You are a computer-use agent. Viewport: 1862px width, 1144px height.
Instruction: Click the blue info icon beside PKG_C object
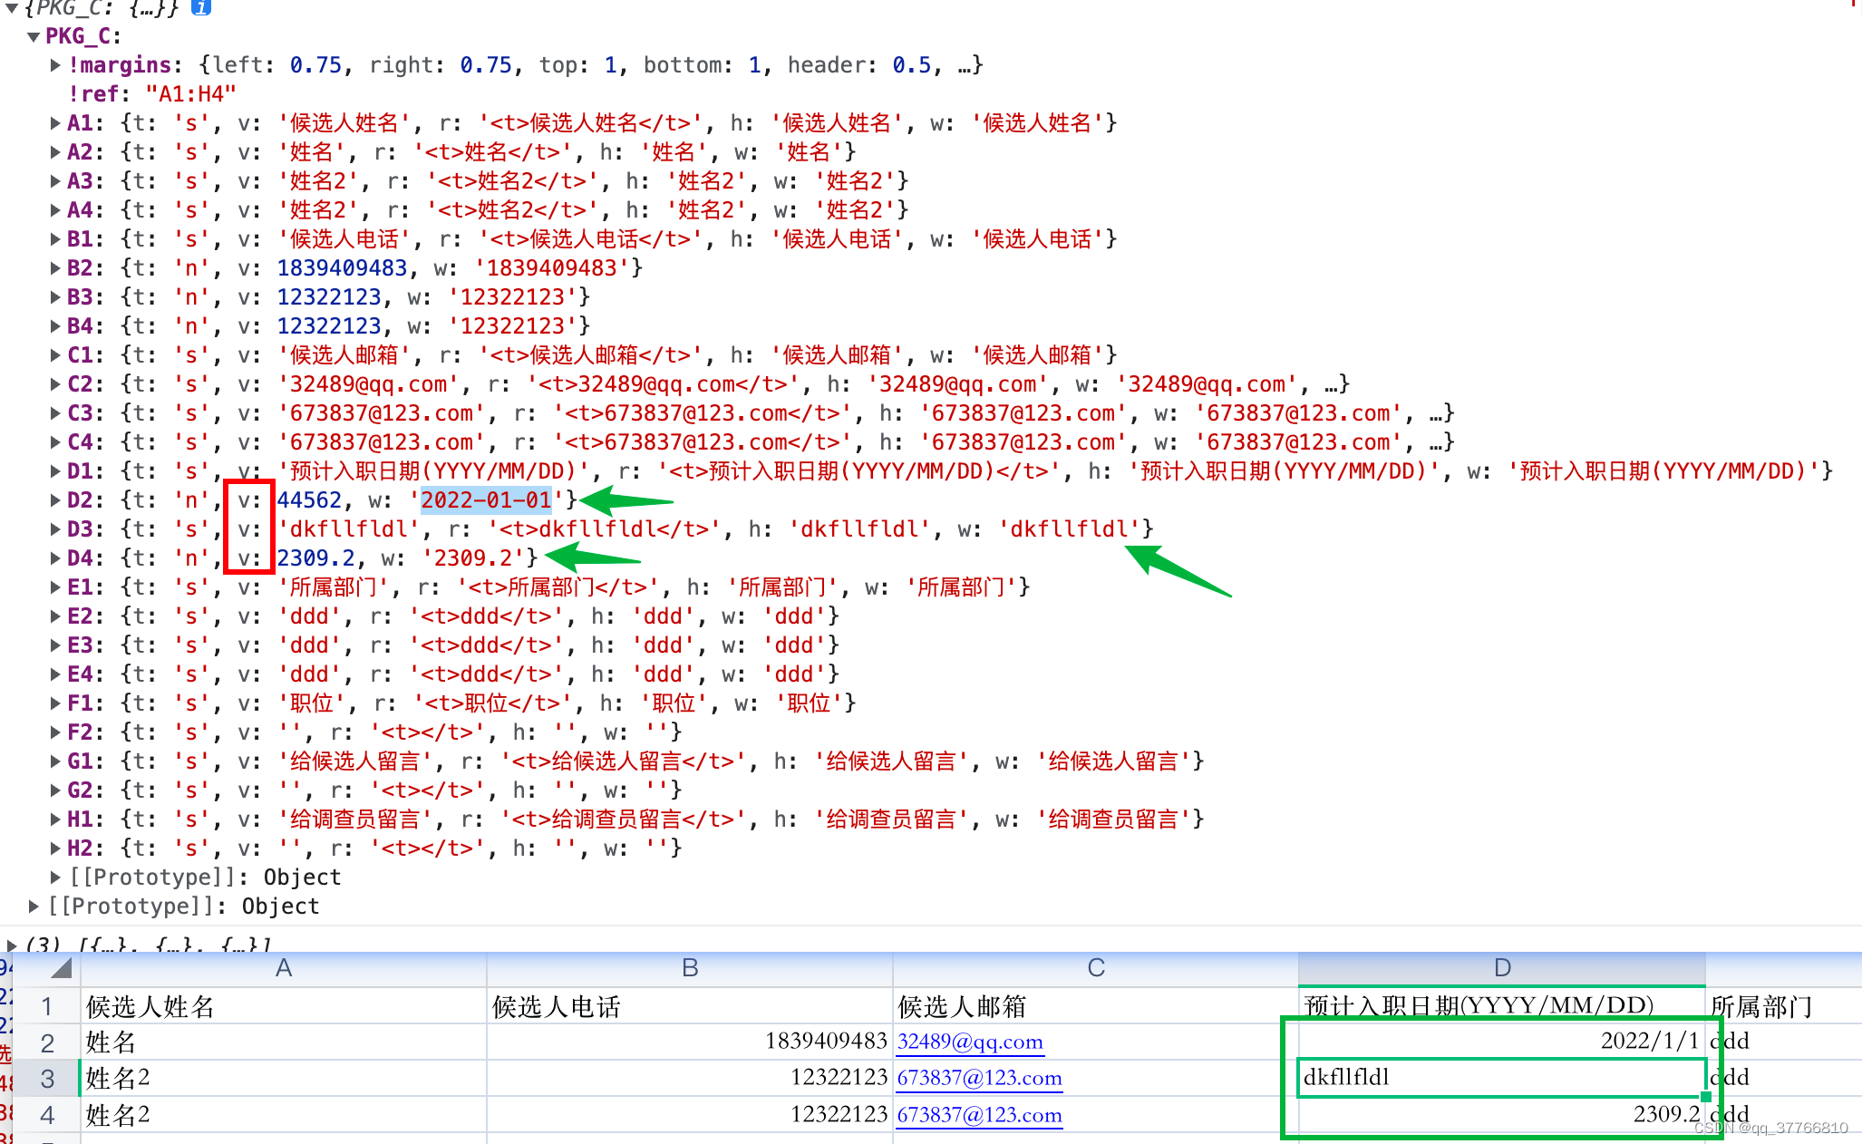[201, 7]
